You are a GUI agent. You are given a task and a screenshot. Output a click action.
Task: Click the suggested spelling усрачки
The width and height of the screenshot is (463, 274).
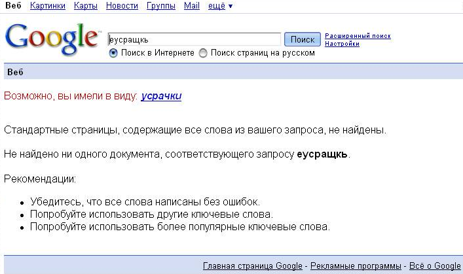(161, 96)
